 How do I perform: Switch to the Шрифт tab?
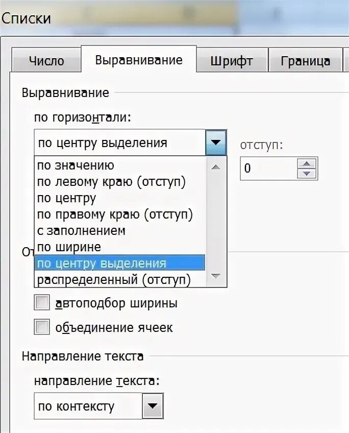pyautogui.click(x=232, y=60)
